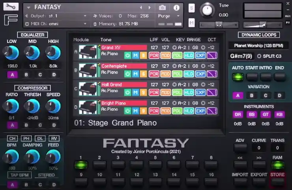
Task: Click the Grand XV piano thumbnail
Action: [88, 52]
